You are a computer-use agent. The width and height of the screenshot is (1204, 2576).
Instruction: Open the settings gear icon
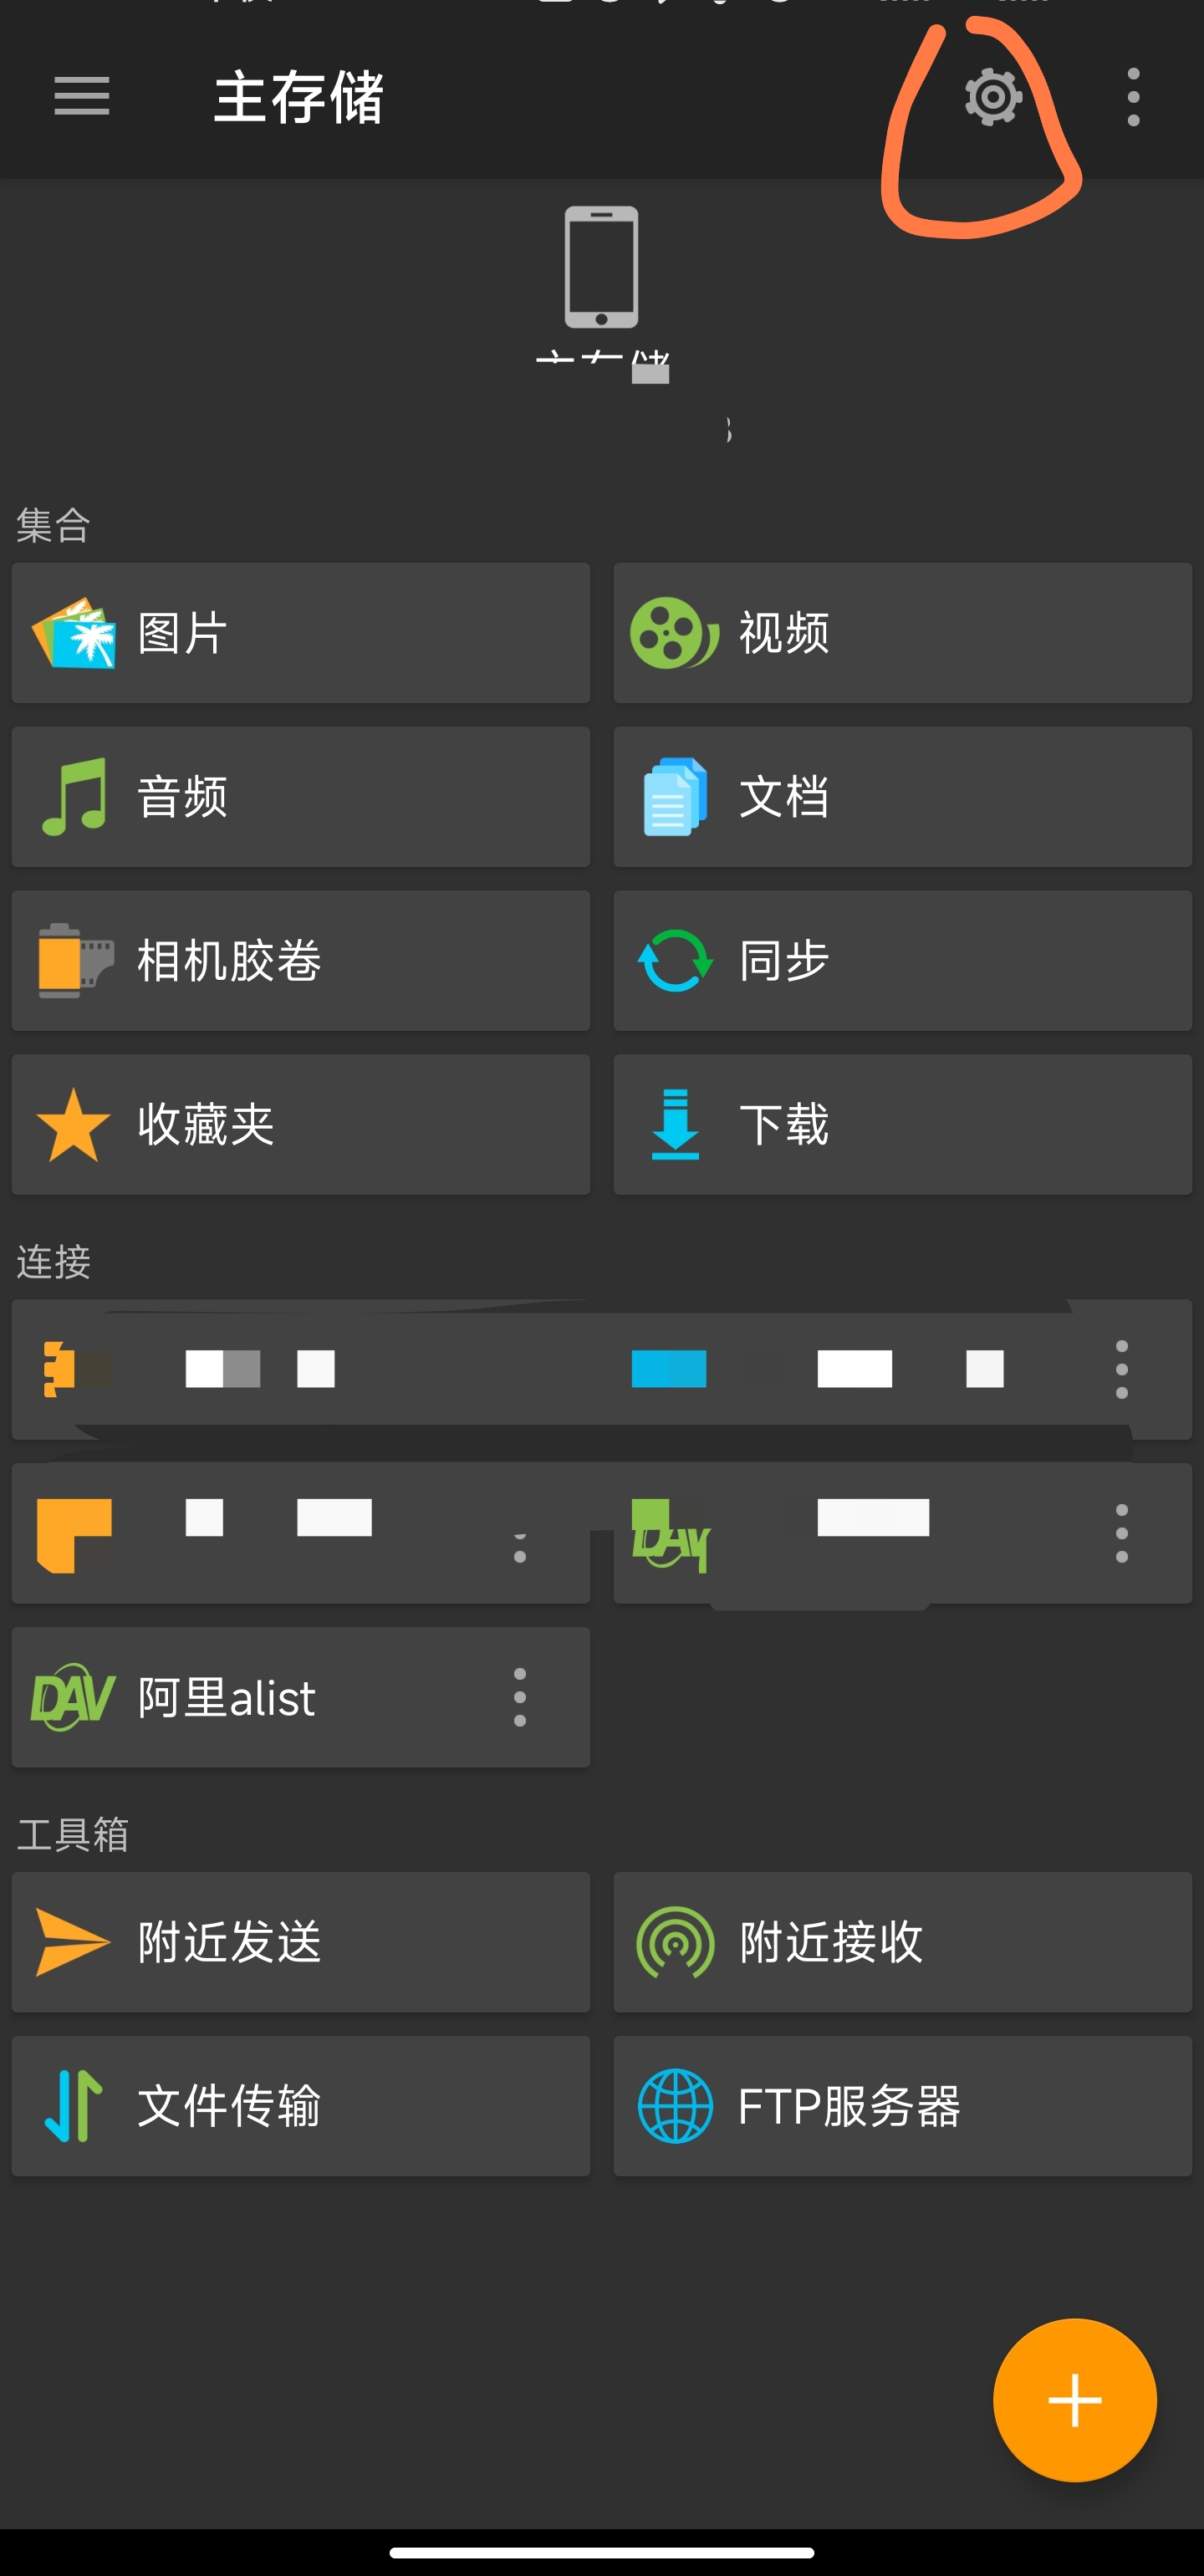click(x=991, y=97)
